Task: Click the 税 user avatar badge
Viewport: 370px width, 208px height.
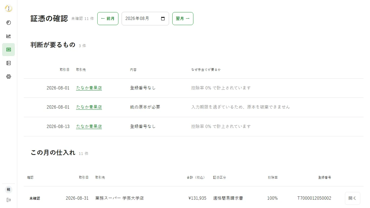Action: 9,189
